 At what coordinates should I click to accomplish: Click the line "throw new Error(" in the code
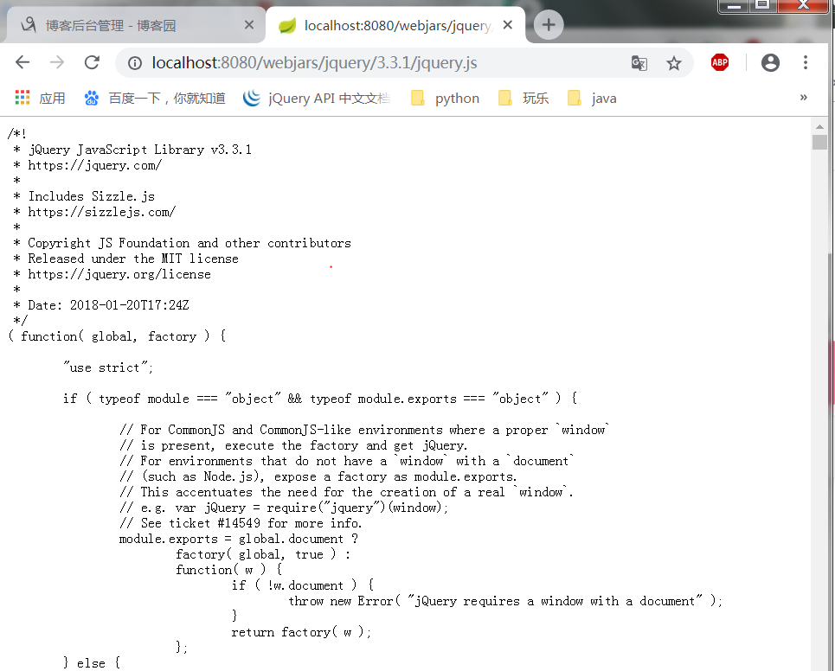pos(344,601)
